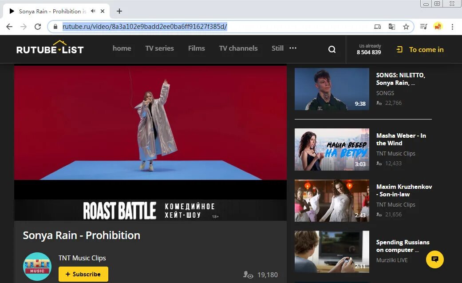Open the Masha Weber video thumbnail
This screenshot has width=462, height=283.
pos(332,149)
